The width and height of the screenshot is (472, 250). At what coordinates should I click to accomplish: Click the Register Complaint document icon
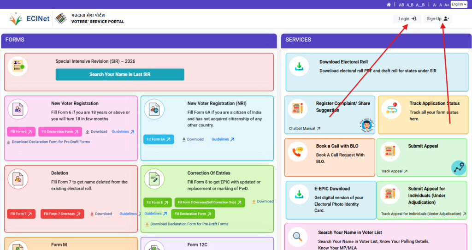tap(297, 108)
